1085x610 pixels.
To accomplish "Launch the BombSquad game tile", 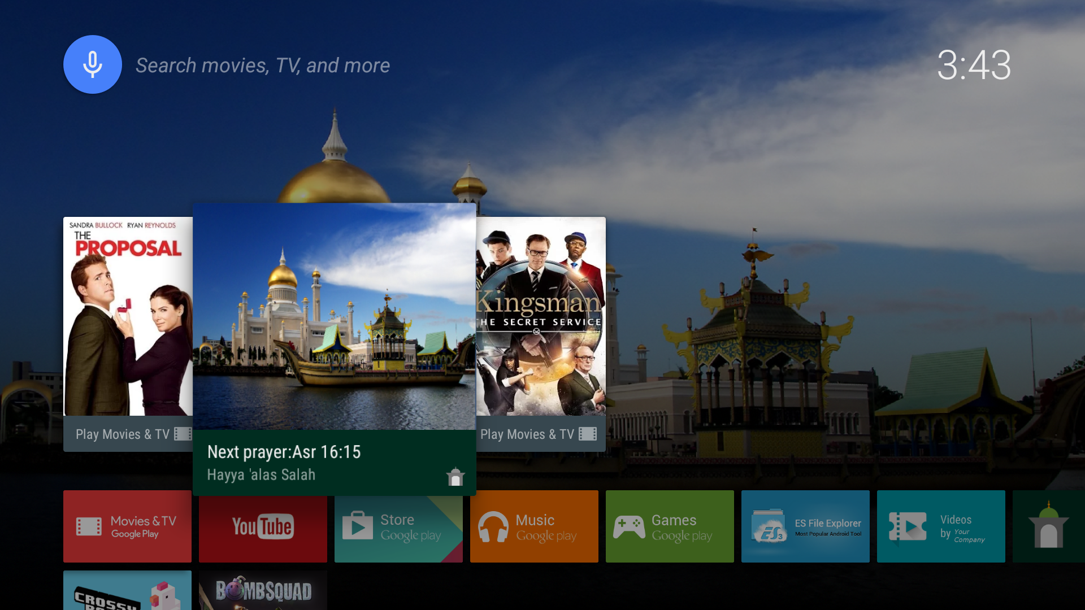I will [263, 590].
